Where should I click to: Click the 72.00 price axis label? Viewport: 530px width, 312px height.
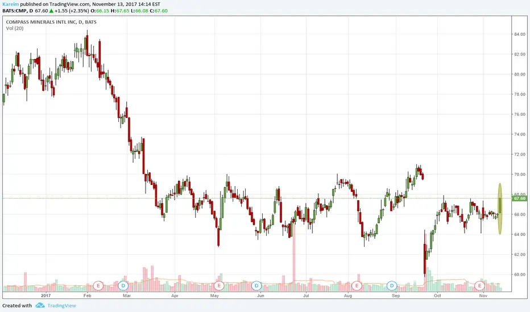click(x=520, y=154)
